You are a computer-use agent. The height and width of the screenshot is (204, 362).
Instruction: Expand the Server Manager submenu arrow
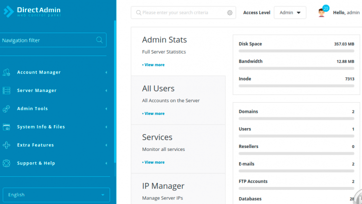click(x=106, y=91)
